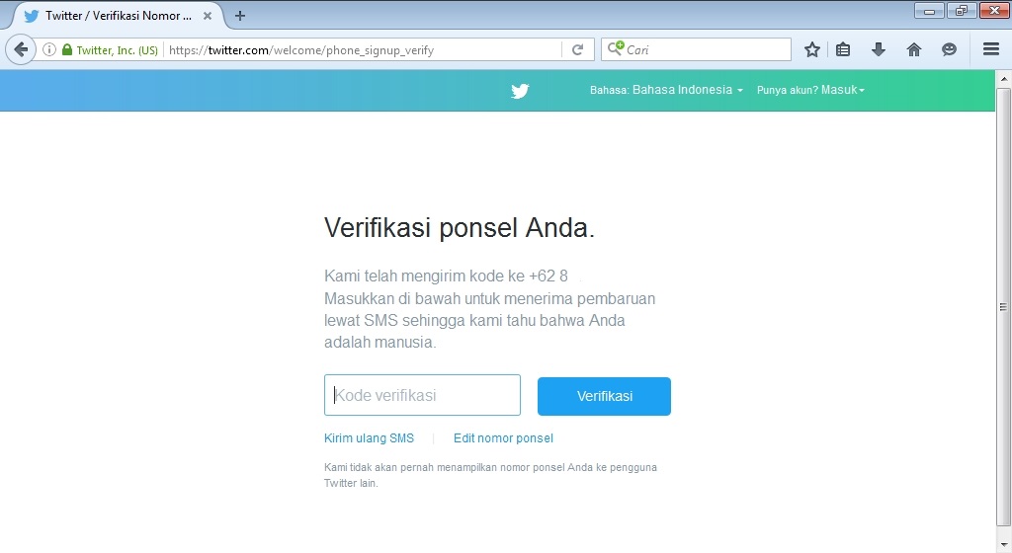Click the URL address bar
The image size is (1012, 553).
tap(362, 49)
